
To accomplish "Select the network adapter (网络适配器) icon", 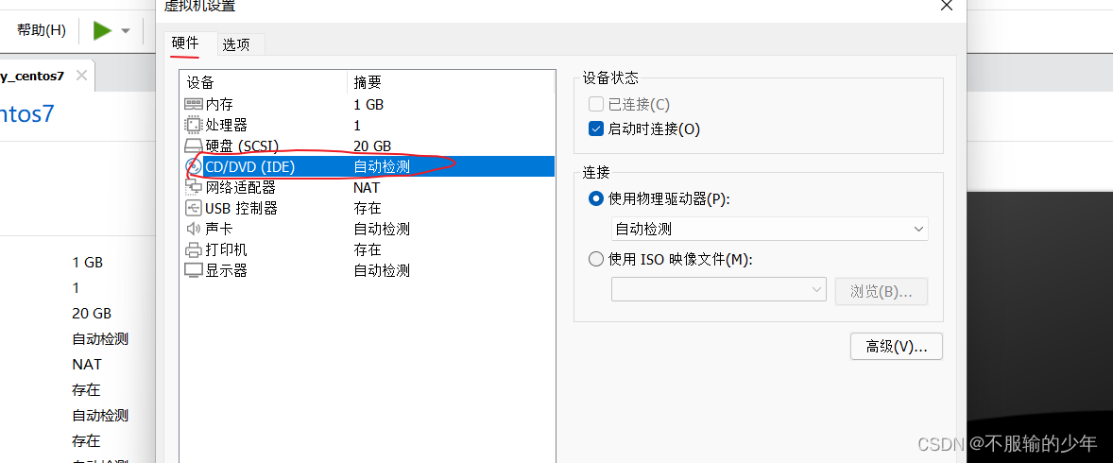I will (193, 187).
